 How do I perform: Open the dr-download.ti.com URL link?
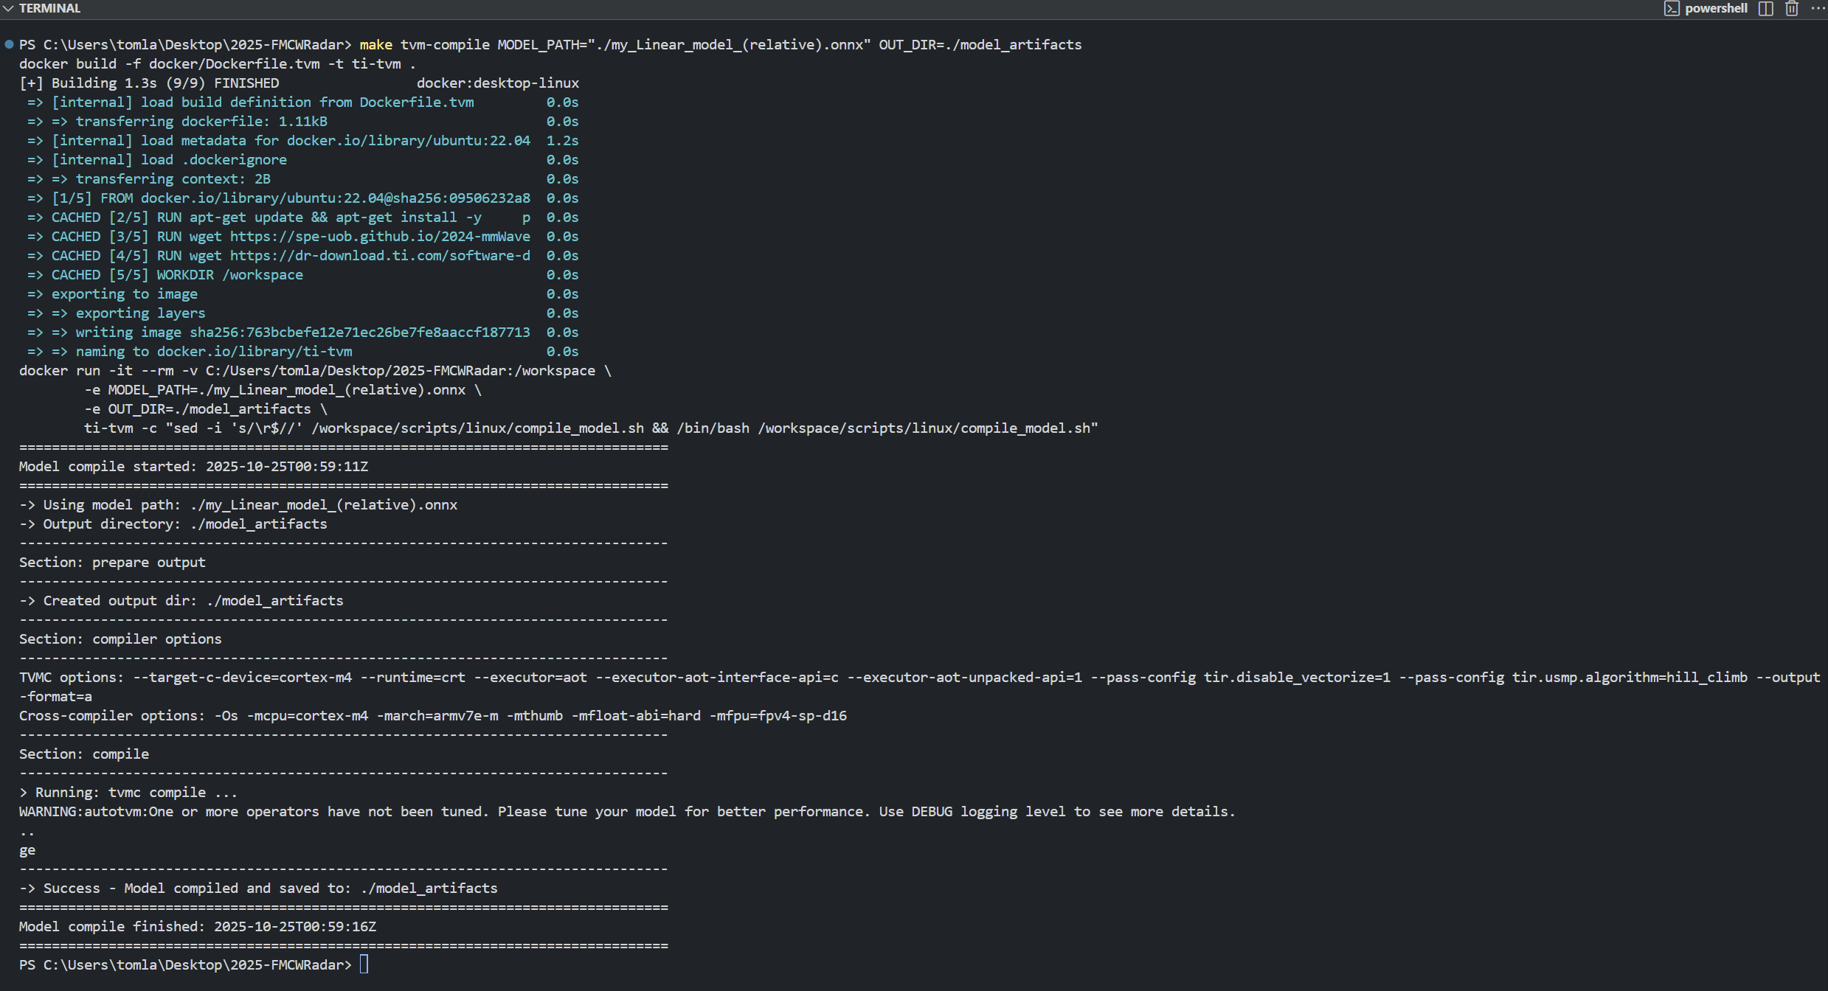pos(380,255)
